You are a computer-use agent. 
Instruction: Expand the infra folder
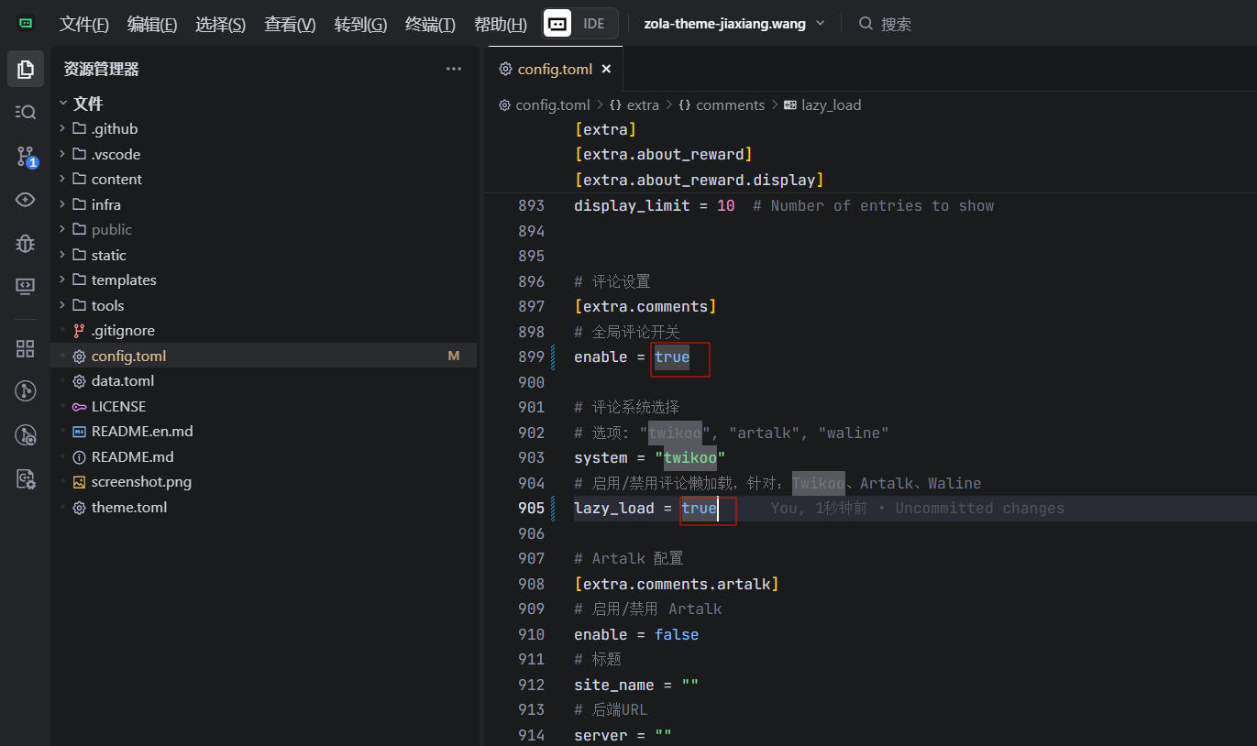(62, 204)
